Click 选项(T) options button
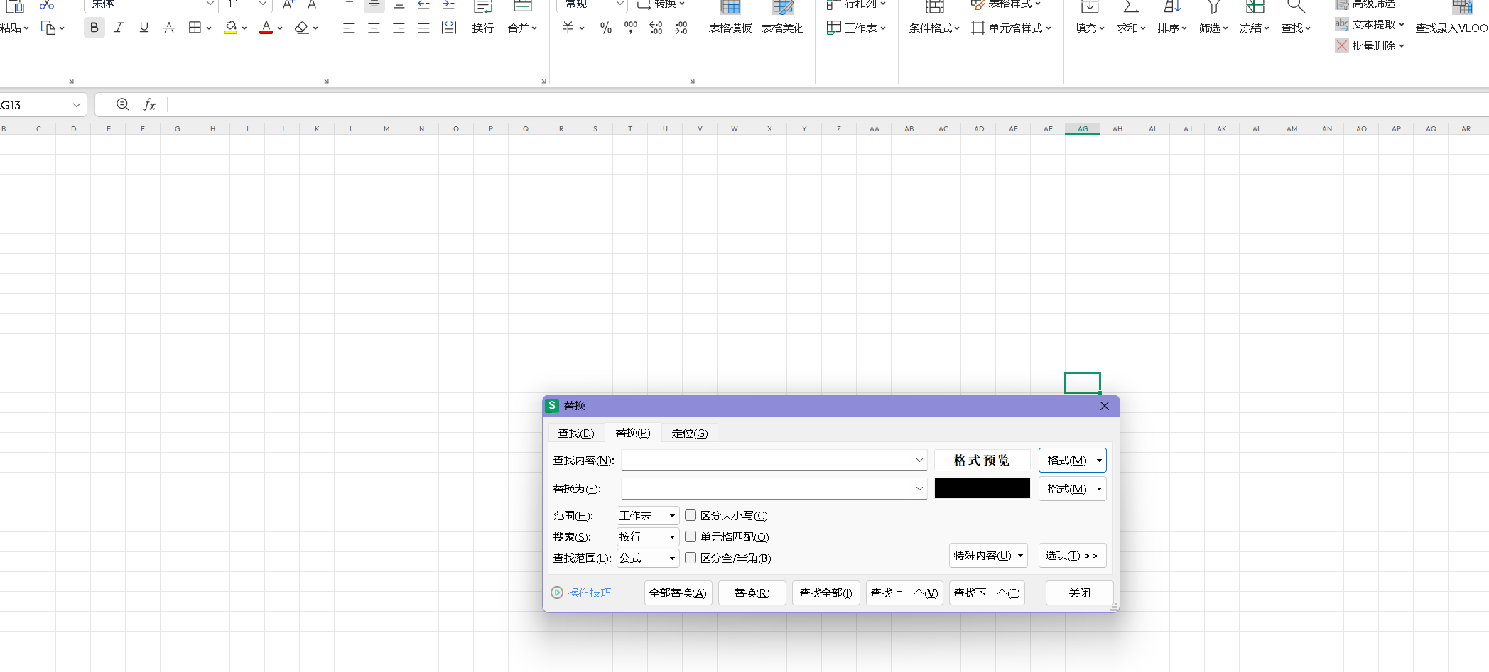Screen dimensions: 1489x672 [x=1072, y=556]
